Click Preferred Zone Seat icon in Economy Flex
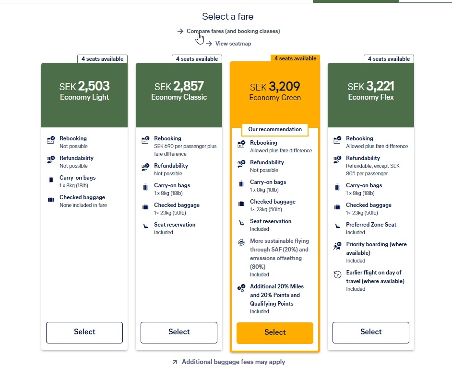Screen dimensions: 452x365 337,226
